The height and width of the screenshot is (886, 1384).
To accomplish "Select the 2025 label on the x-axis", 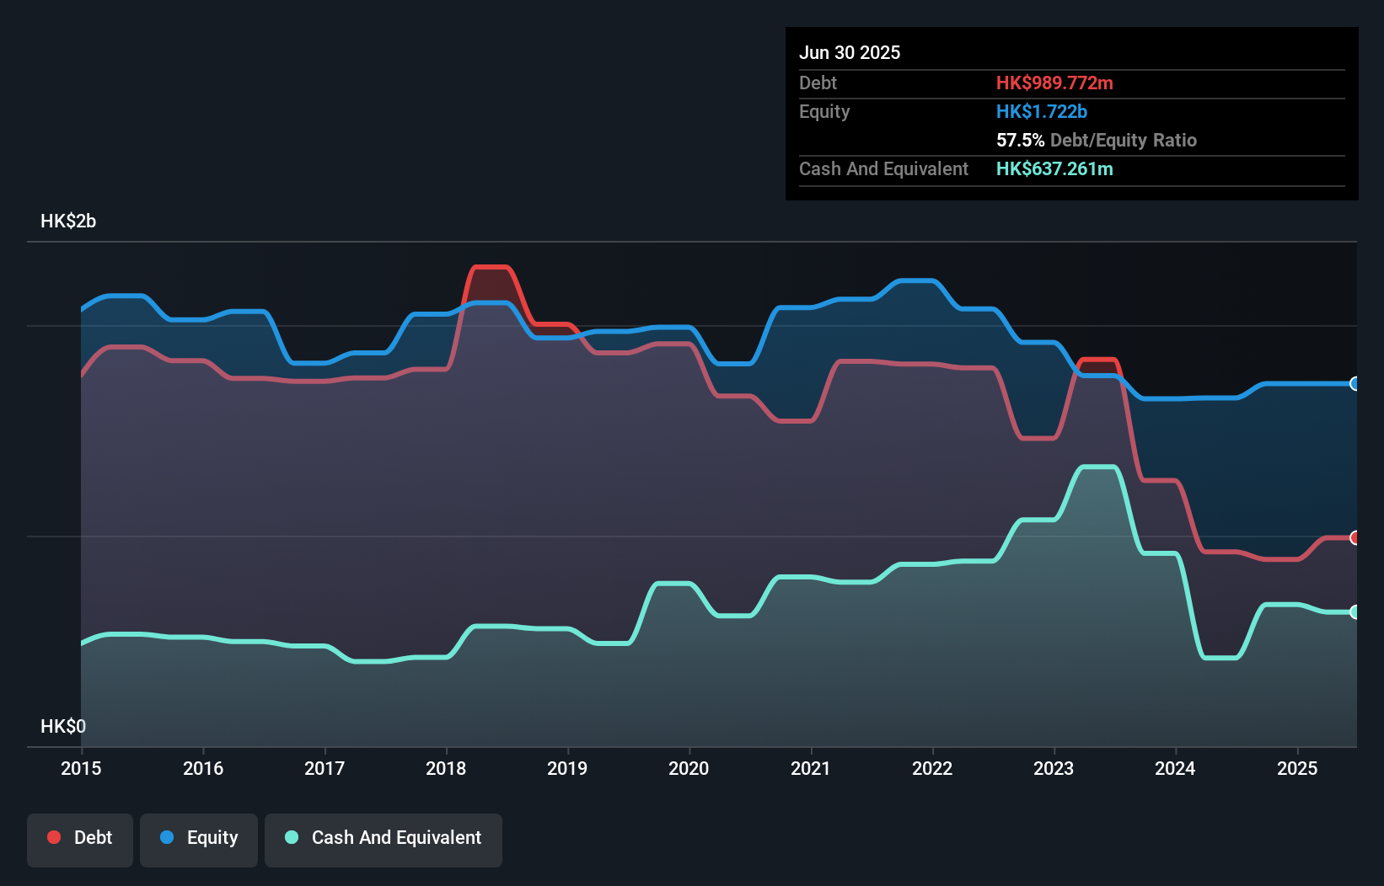I will [1298, 768].
